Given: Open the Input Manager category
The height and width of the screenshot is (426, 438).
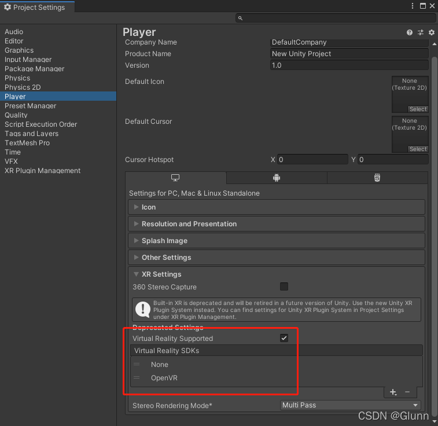Looking at the screenshot, I should click(x=58, y=59).
